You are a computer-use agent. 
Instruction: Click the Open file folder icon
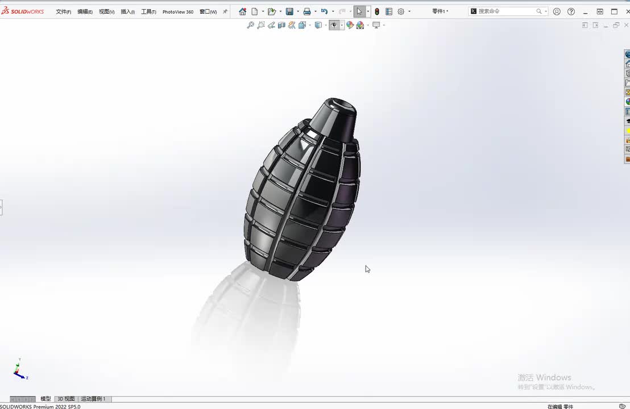[272, 11]
